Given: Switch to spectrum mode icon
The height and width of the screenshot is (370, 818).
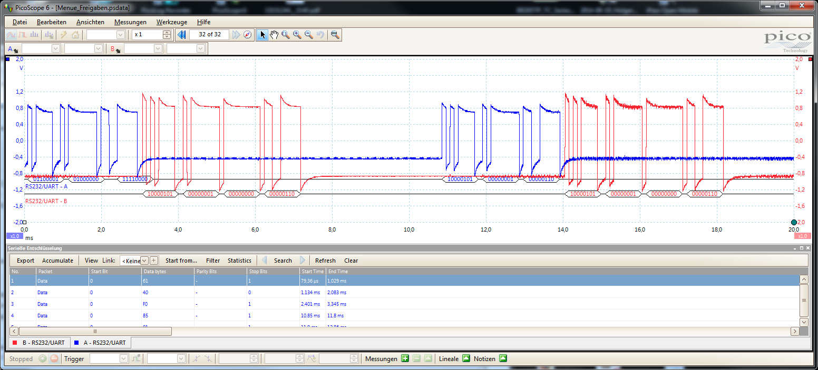Looking at the screenshot, I should tap(34, 35).
